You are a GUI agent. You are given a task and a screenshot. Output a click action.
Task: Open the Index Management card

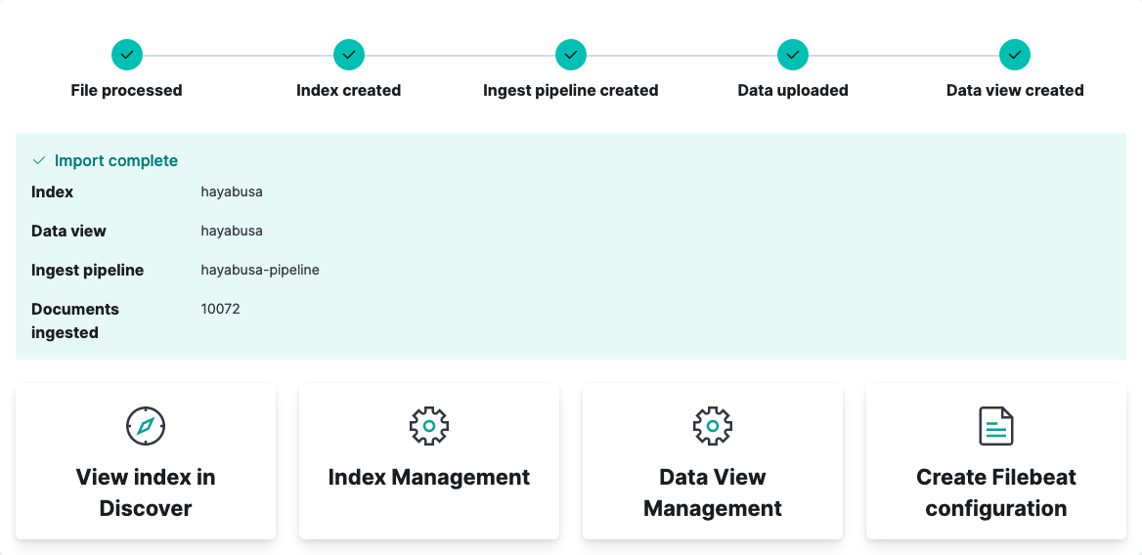pyautogui.click(x=429, y=461)
